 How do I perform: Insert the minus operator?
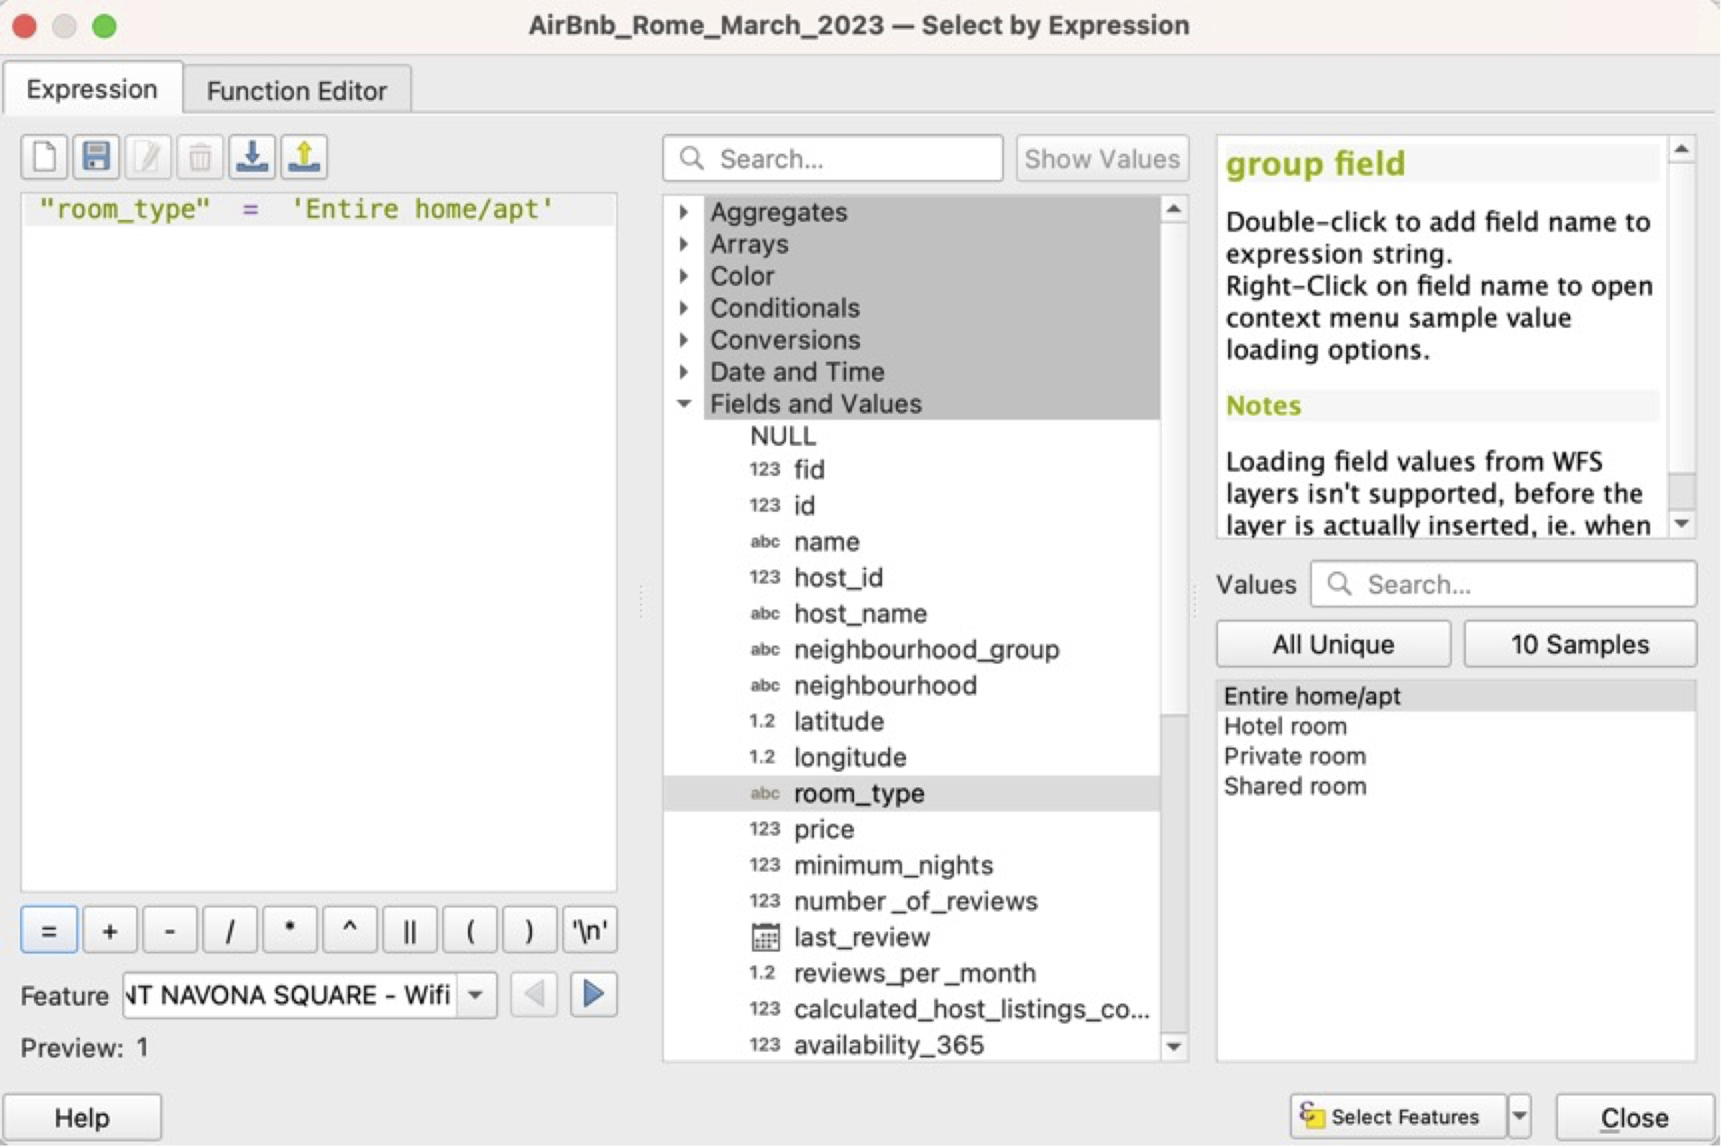(170, 931)
